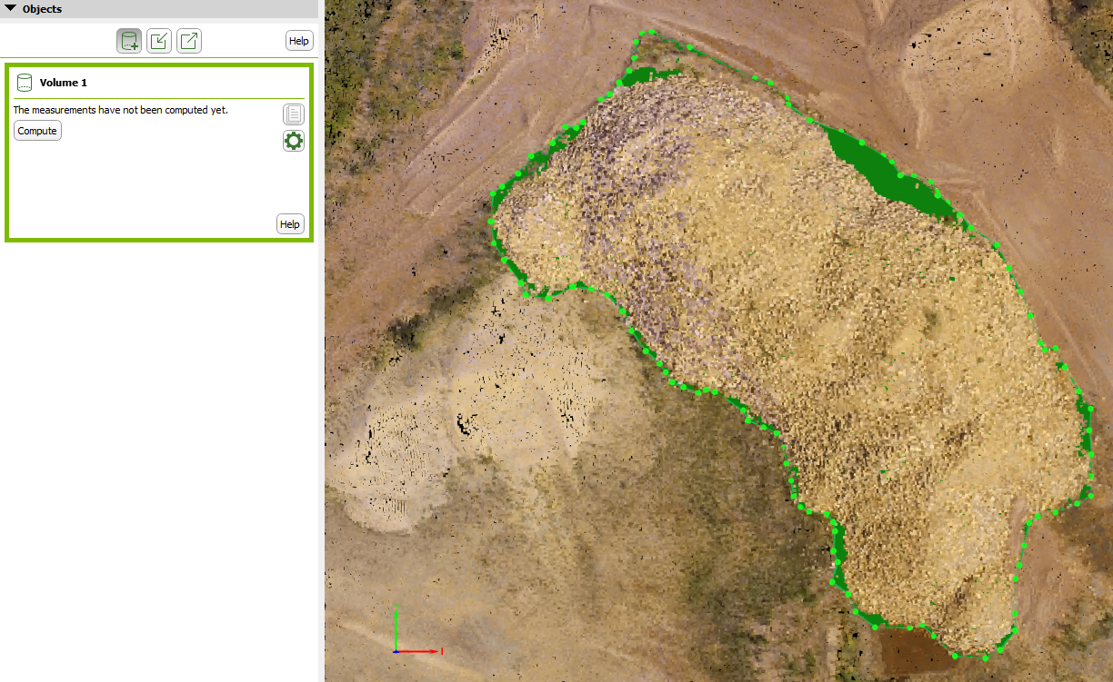Viewport: 1113px width, 682px height.
Task: Open Help next to the volume toolbar
Action: (298, 40)
